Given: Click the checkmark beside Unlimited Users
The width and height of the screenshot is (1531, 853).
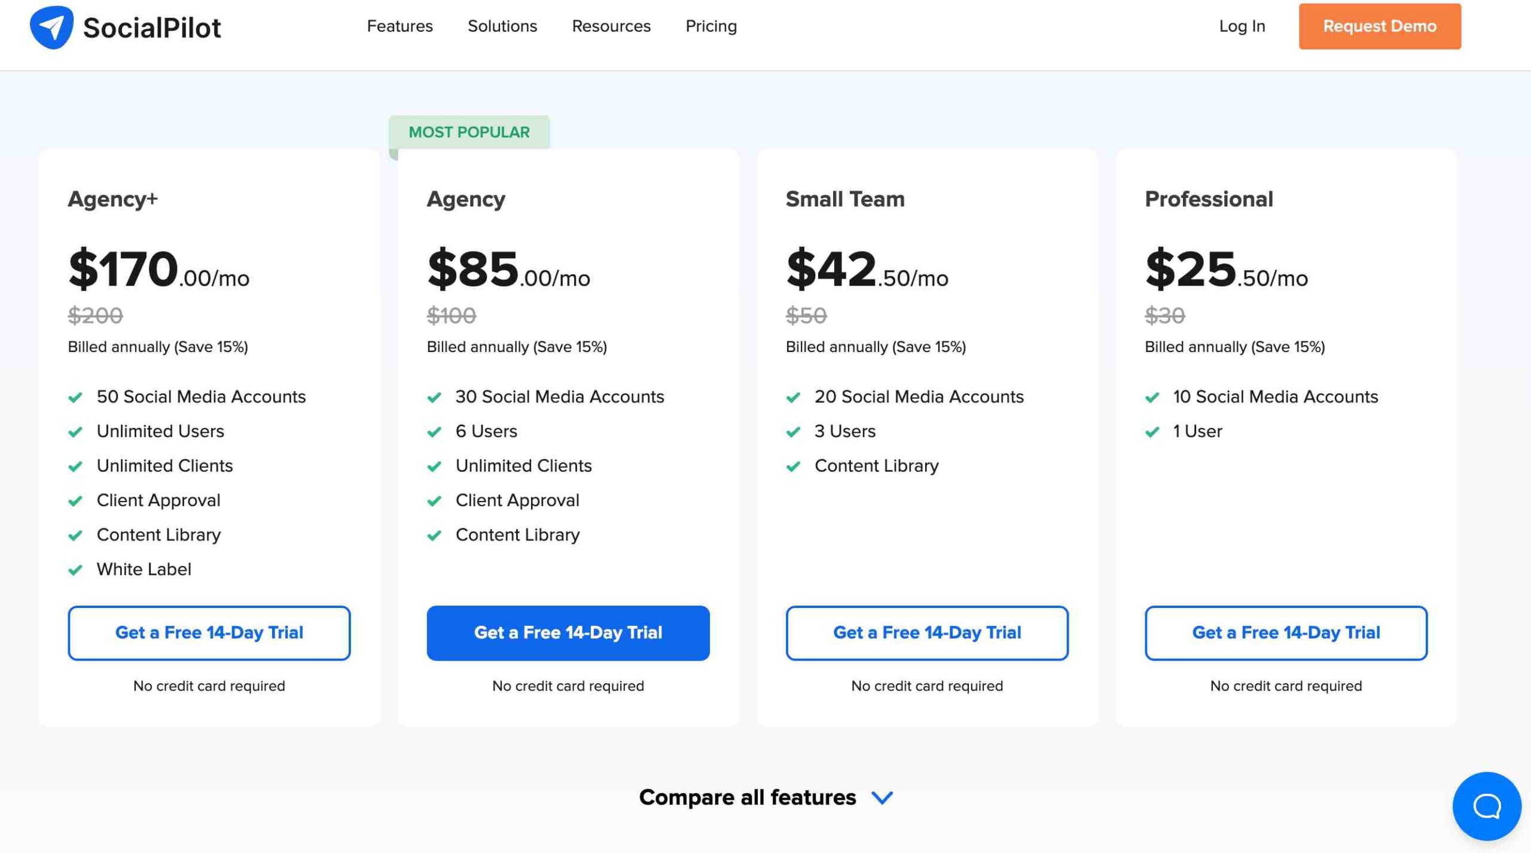Looking at the screenshot, I should pyautogui.click(x=75, y=432).
